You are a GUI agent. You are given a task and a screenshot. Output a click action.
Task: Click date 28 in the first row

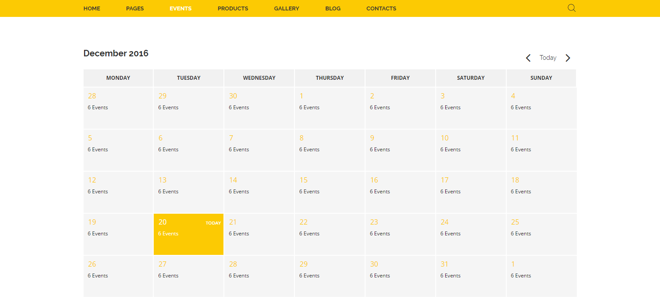(92, 96)
